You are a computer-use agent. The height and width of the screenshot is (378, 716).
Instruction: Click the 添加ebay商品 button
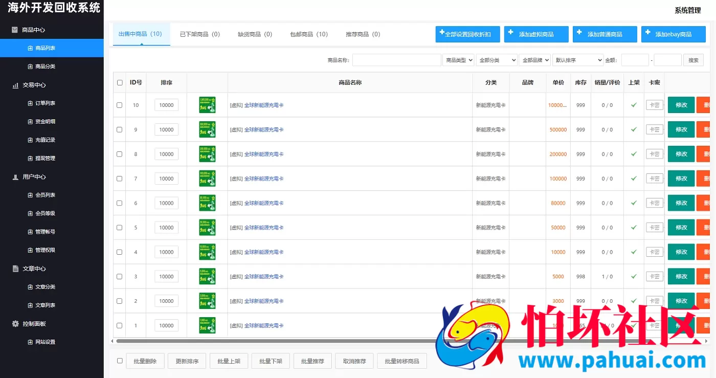click(674, 34)
